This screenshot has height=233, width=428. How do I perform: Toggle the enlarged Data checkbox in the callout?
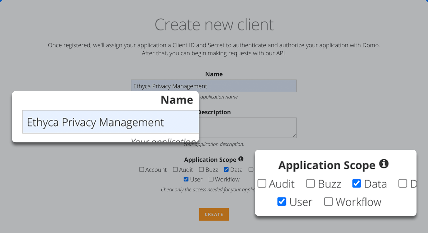point(357,184)
